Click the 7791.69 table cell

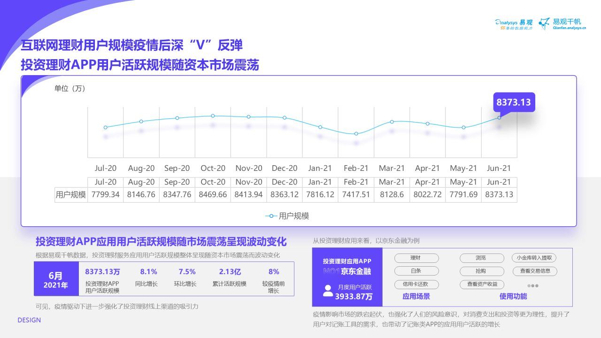click(463, 195)
